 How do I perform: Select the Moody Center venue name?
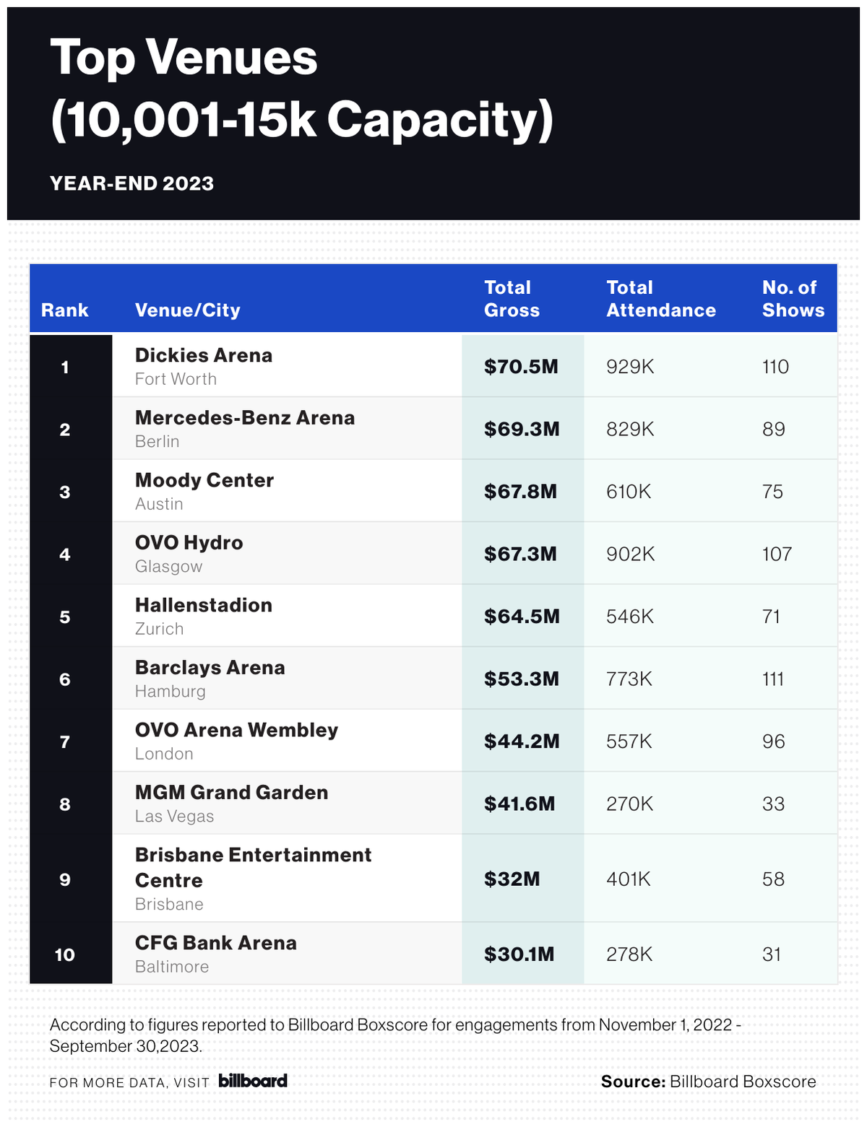click(x=204, y=480)
